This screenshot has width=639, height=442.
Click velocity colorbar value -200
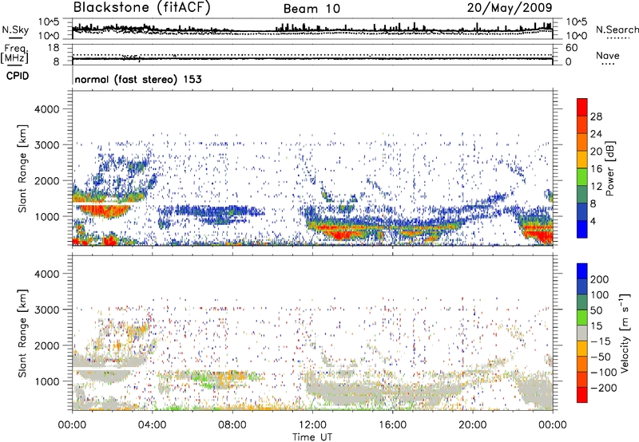603,388
